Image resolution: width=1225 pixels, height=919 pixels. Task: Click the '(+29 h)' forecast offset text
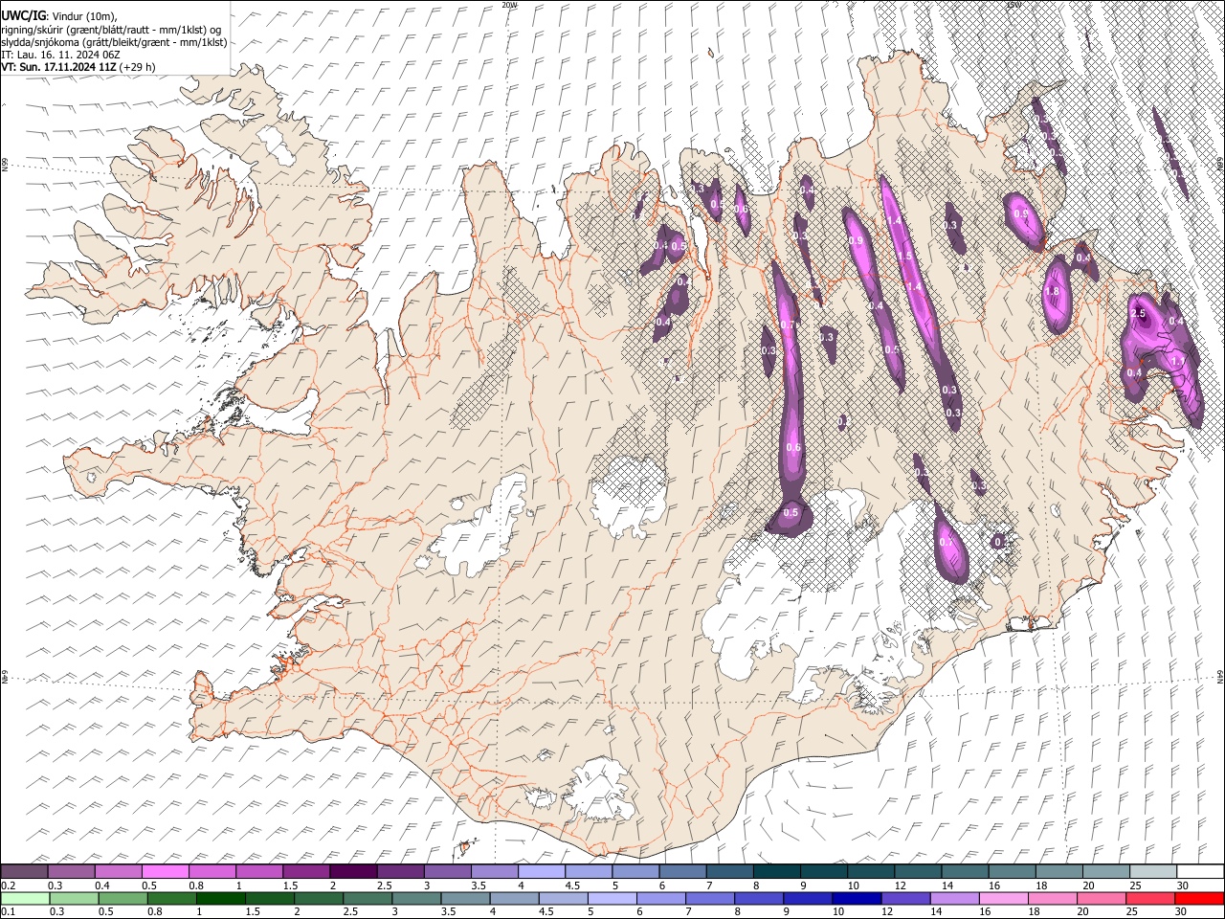(x=138, y=67)
